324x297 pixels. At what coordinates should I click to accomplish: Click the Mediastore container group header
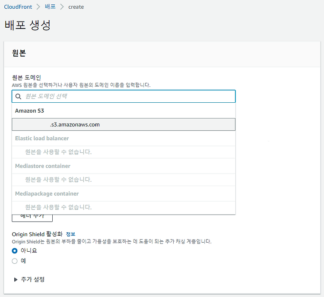pos(43,166)
